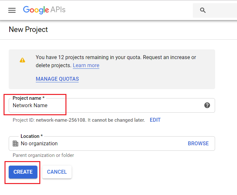
Task: Click BROWSE to choose a location
Action: (198, 143)
